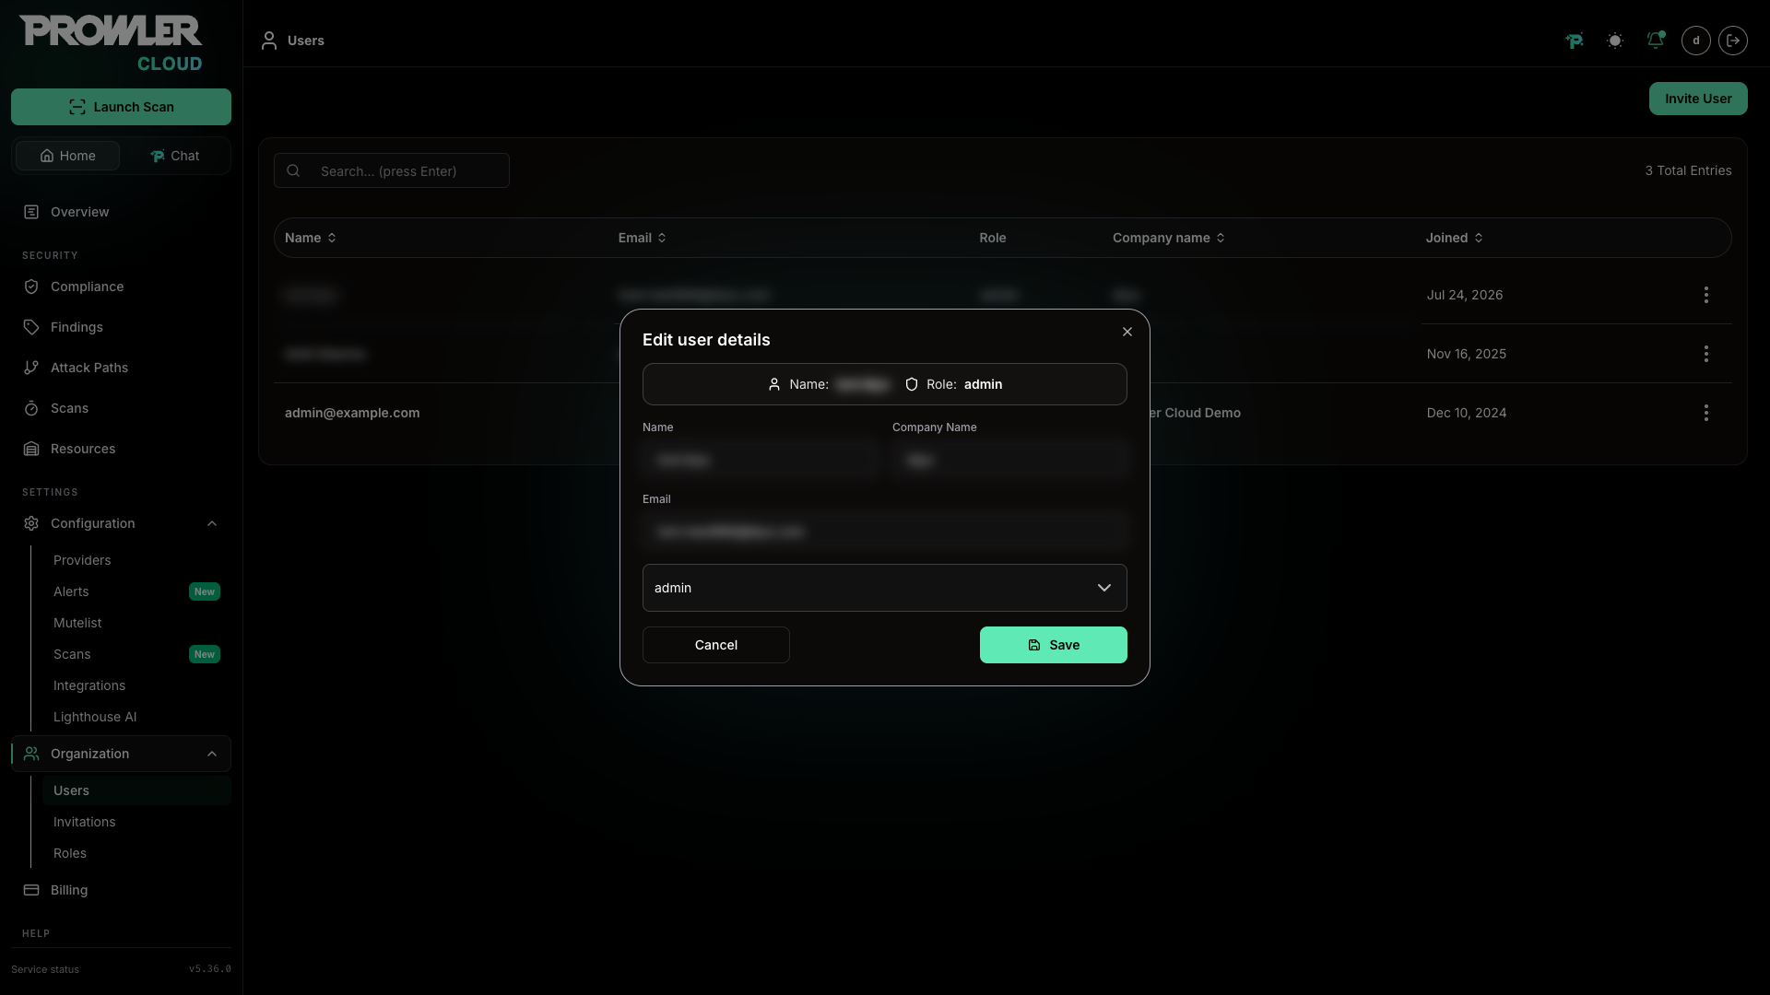This screenshot has width=1770, height=995.
Task: Click admin@example.com in the Name column
Action: (352, 413)
